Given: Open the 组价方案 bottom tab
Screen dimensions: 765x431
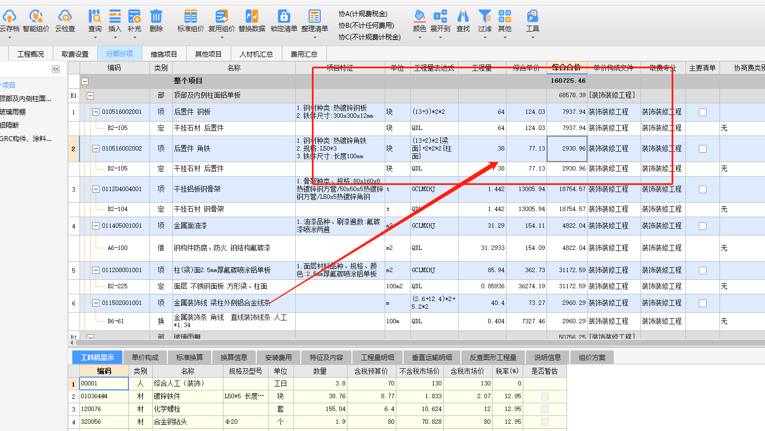Looking at the screenshot, I should click(x=593, y=358).
